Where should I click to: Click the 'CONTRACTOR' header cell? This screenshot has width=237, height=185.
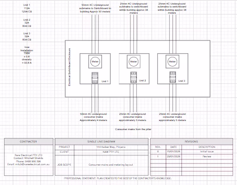coord(28,142)
